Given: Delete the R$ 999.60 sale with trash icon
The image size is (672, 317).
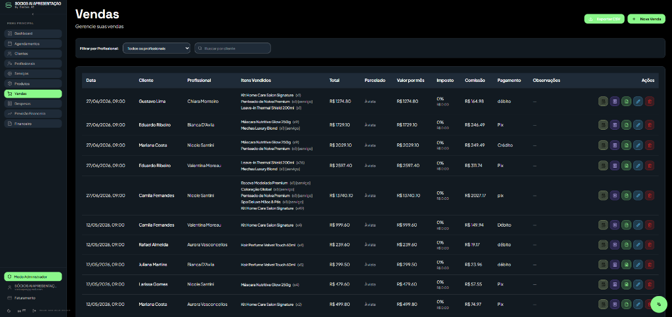Looking at the screenshot, I should pyautogui.click(x=649, y=225).
